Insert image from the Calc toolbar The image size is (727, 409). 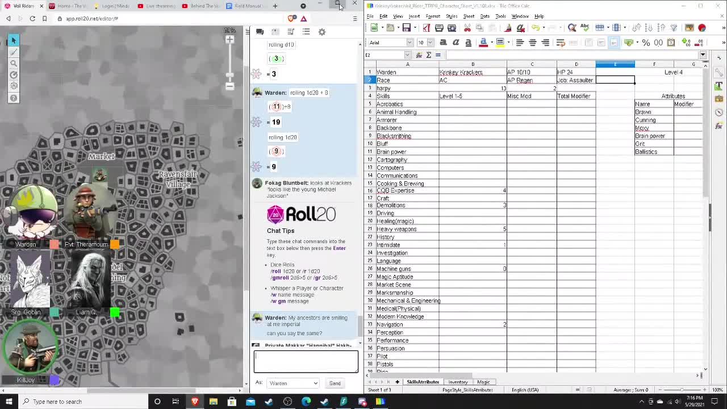689,28
